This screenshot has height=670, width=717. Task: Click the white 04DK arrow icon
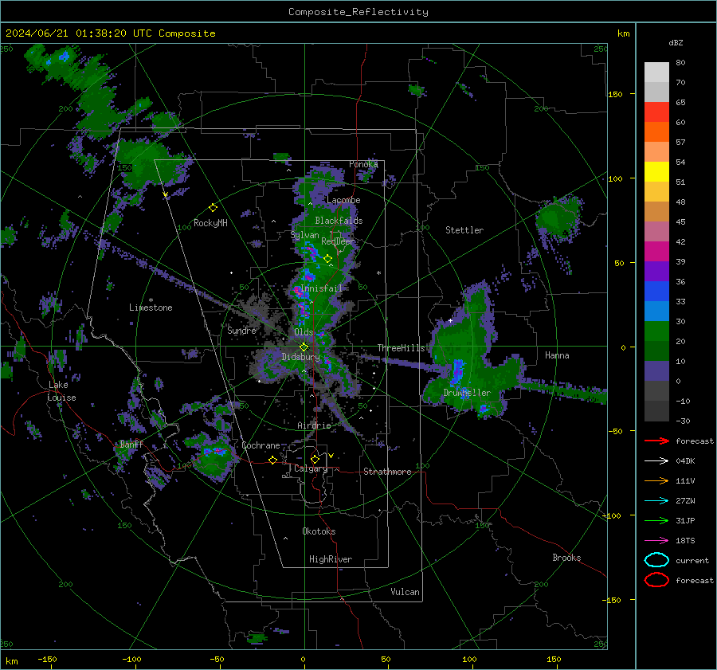pos(656,461)
